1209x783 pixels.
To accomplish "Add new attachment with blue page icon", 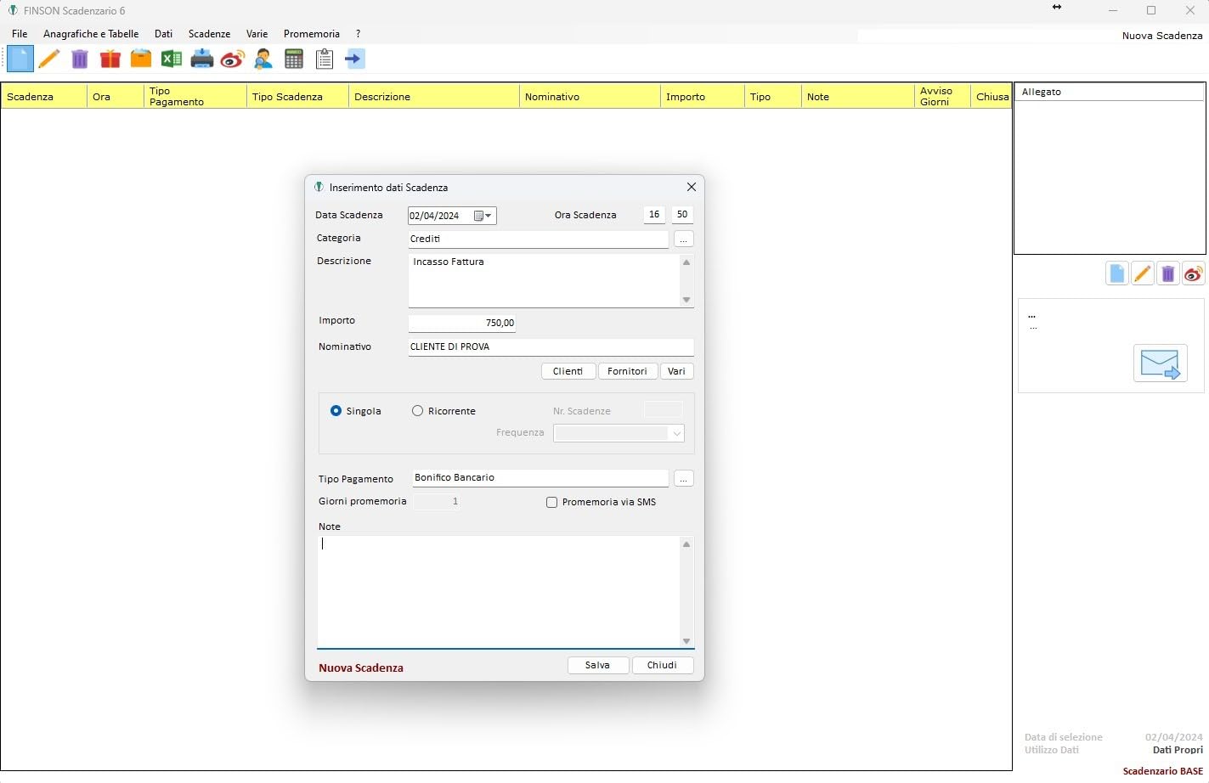I will point(1117,273).
